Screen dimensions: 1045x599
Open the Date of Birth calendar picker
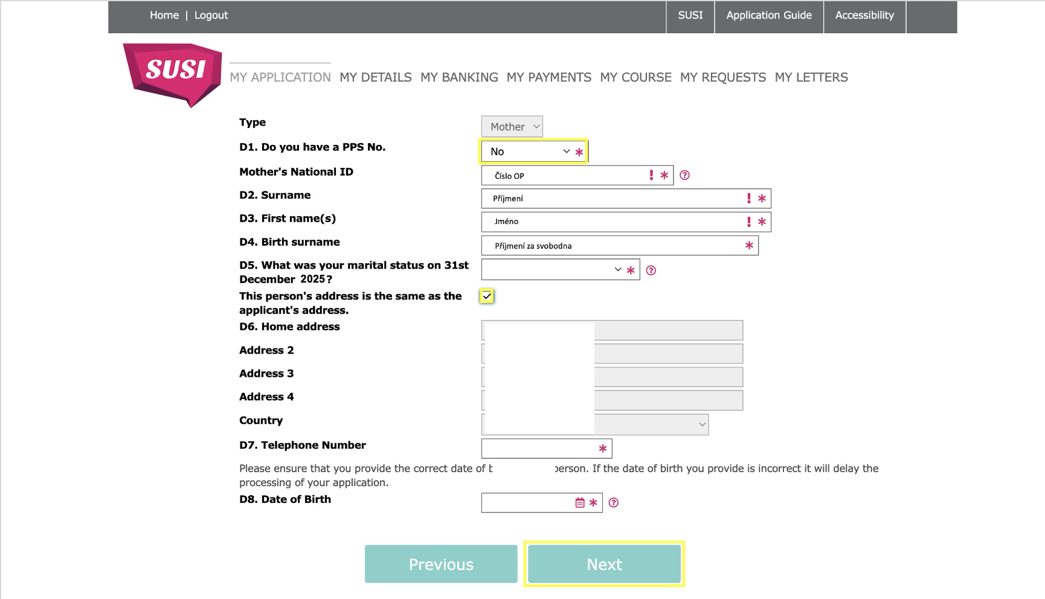point(580,502)
